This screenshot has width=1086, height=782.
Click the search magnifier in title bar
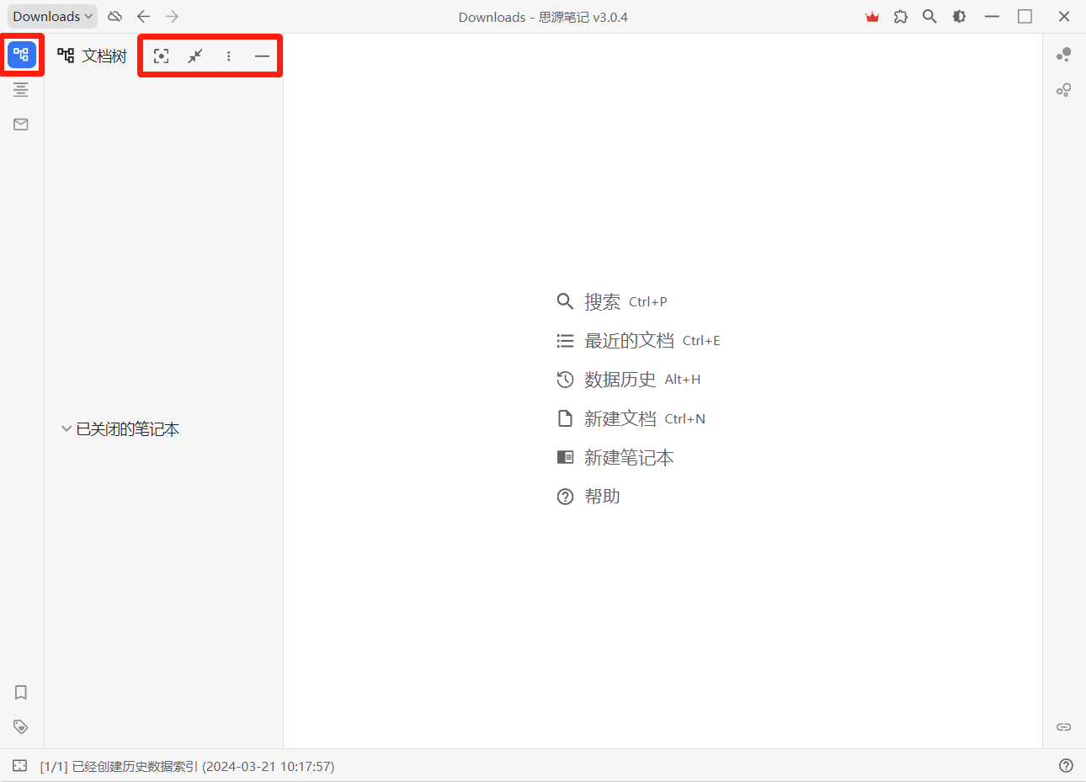click(x=929, y=16)
